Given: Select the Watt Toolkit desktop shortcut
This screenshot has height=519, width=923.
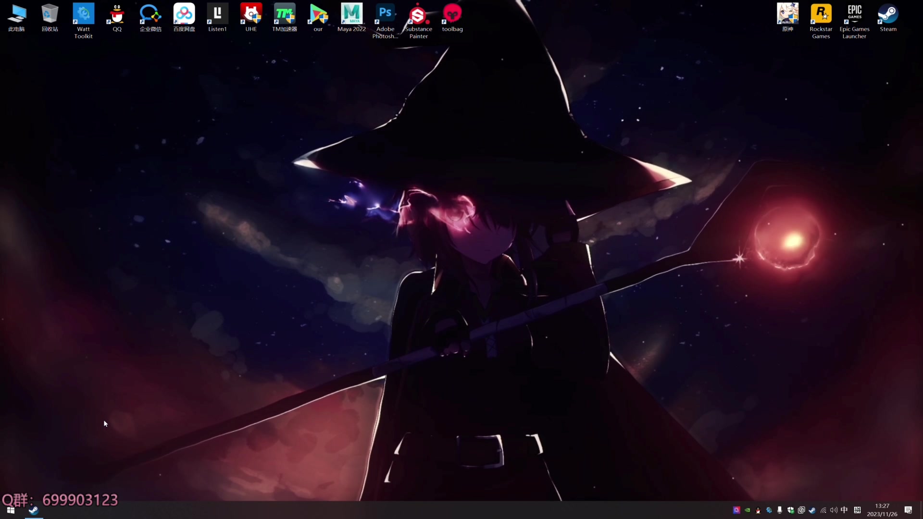Looking at the screenshot, I should tap(83, 21).
